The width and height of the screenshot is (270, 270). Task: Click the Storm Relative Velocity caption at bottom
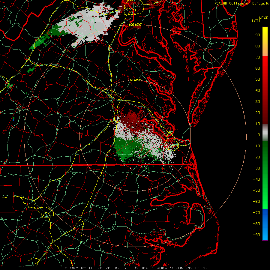pyautogui.click(x=136, y=268)
